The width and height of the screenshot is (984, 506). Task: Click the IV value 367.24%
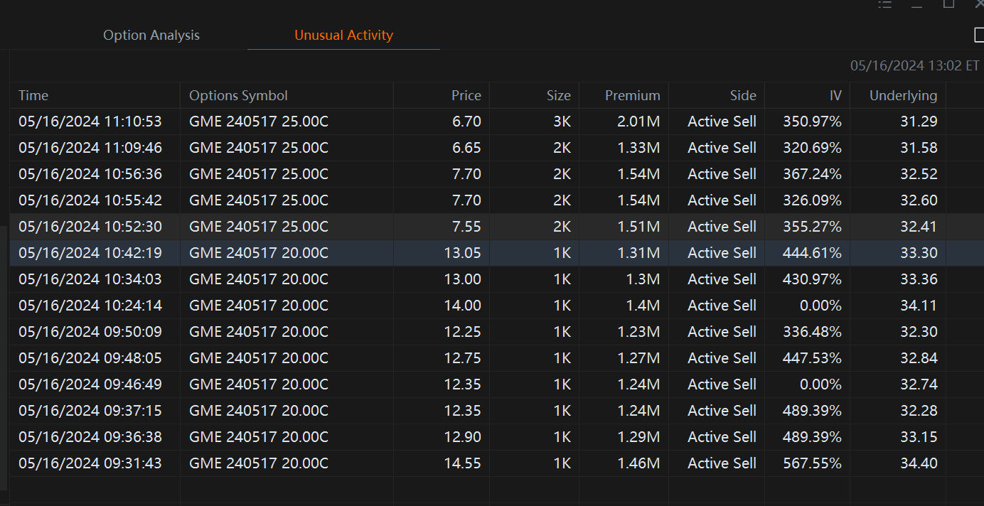813,174
